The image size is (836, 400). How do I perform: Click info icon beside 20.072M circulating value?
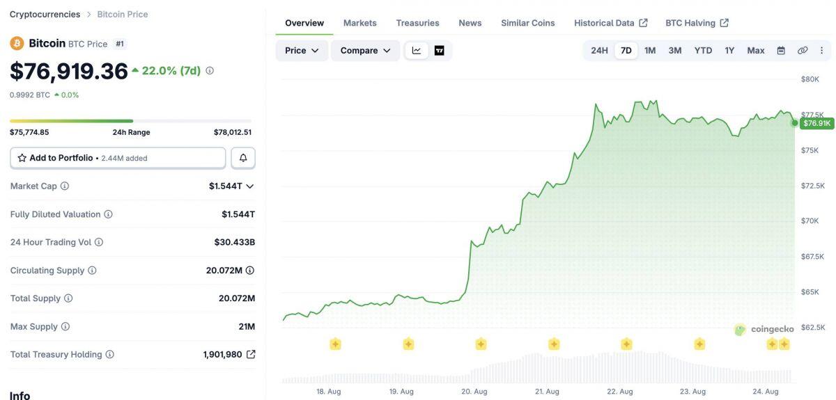pyautogui.click(x=250, y=271)
